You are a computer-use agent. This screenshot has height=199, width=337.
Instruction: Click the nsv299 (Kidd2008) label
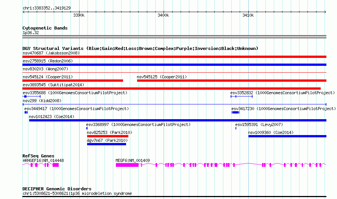point(42,101)
